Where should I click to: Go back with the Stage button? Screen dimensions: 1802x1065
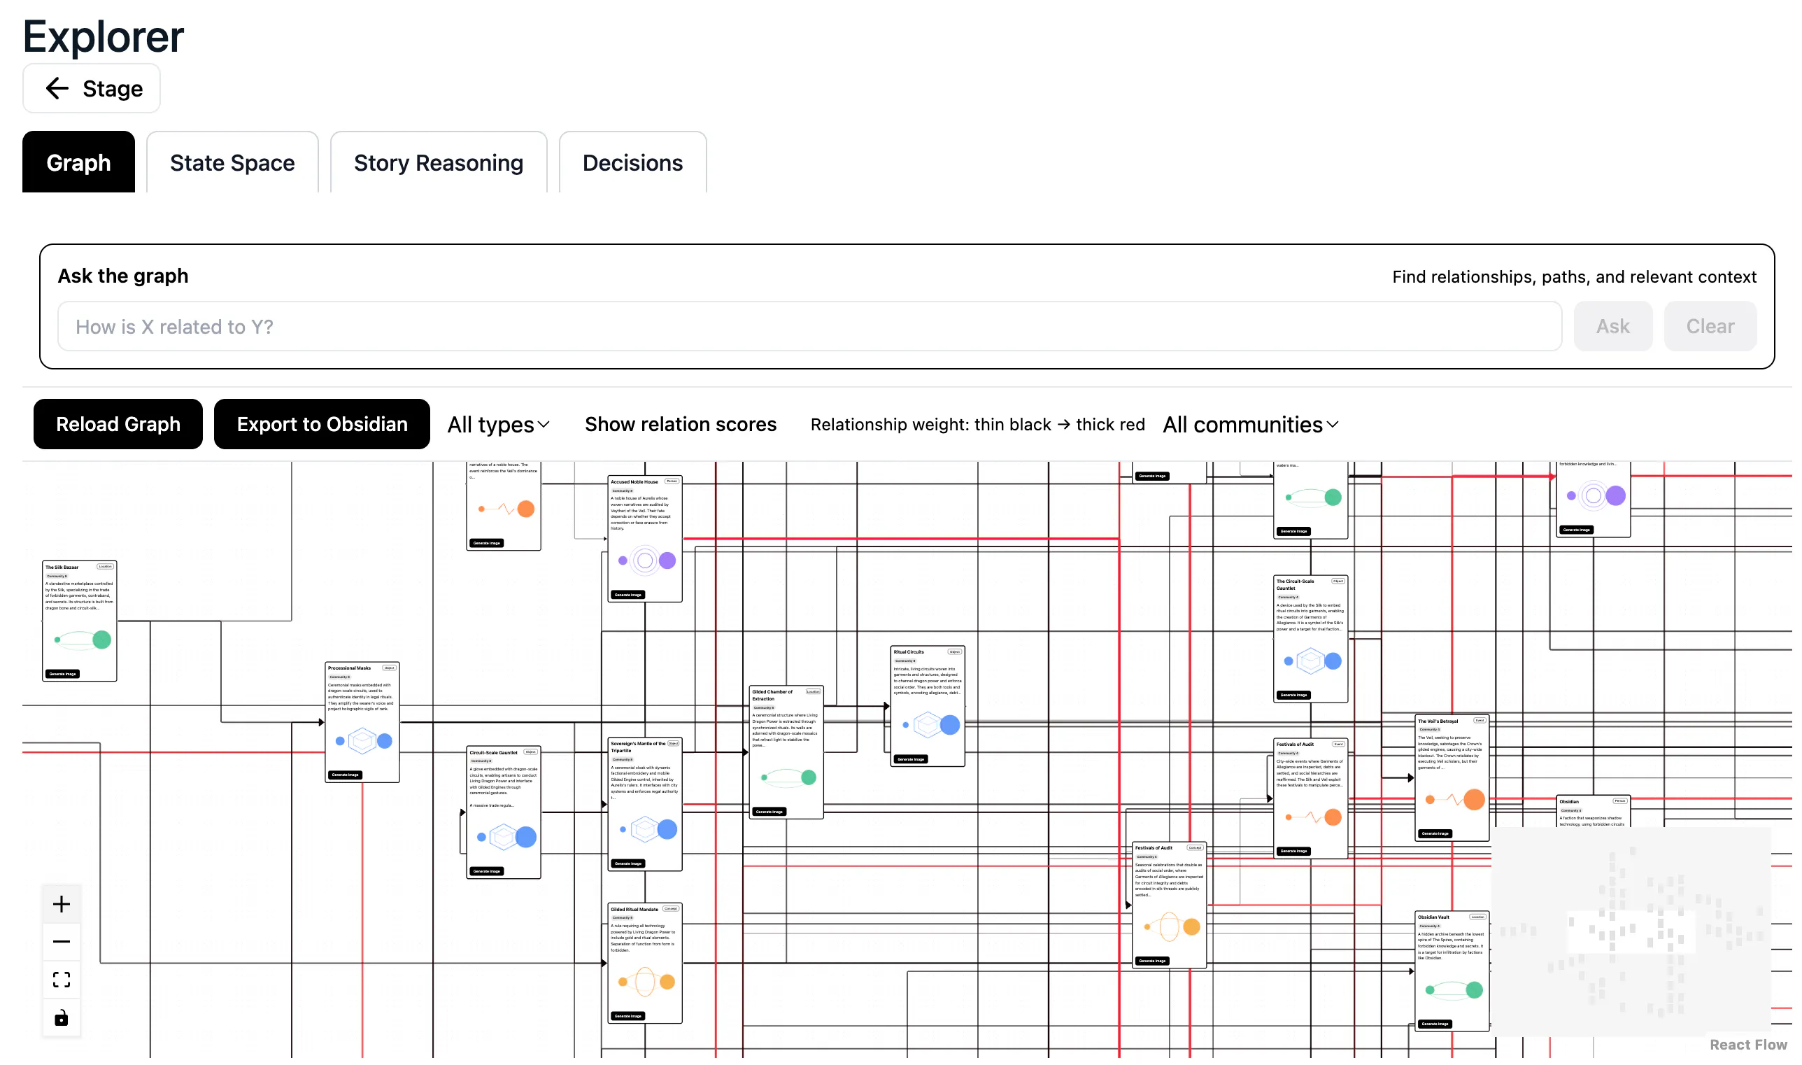tap(92, 89)
